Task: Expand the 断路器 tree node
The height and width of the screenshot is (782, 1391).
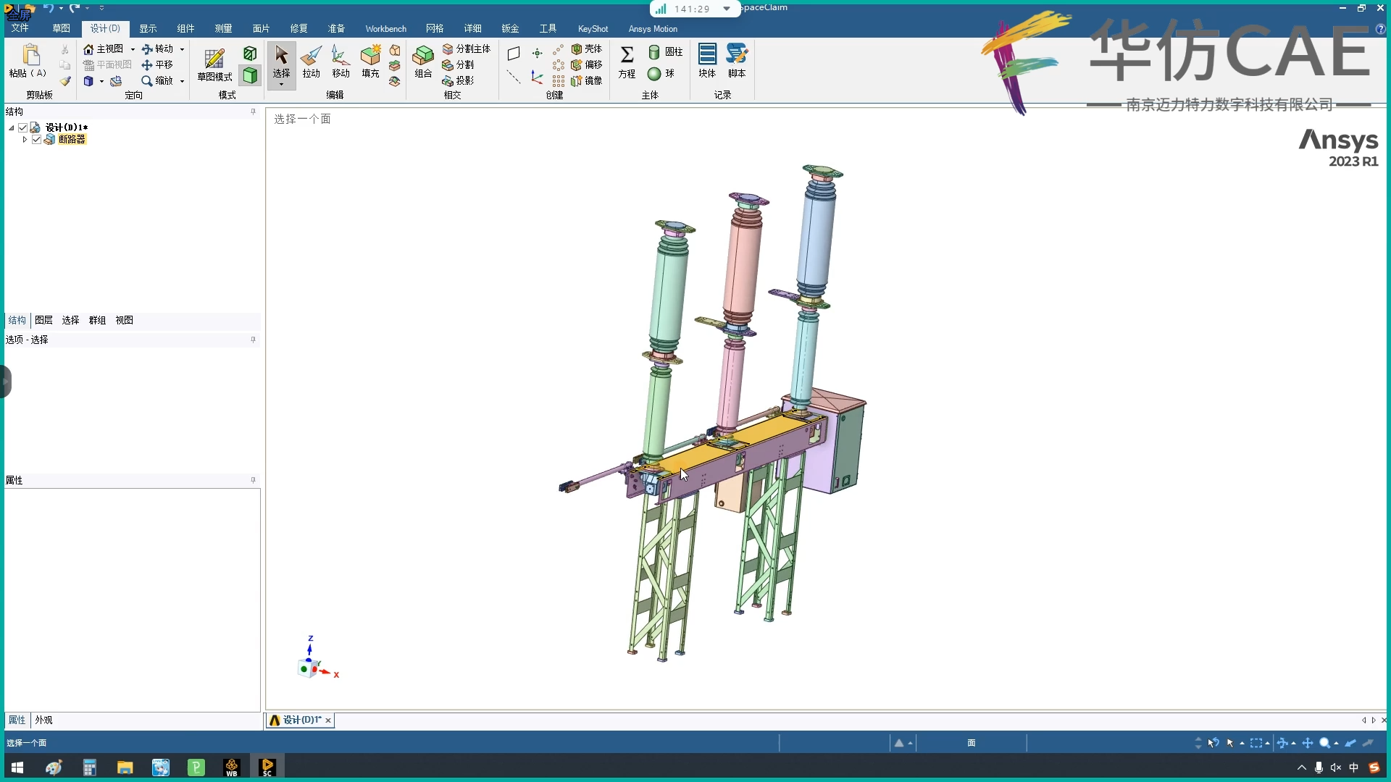Action: tap(25, 140)
